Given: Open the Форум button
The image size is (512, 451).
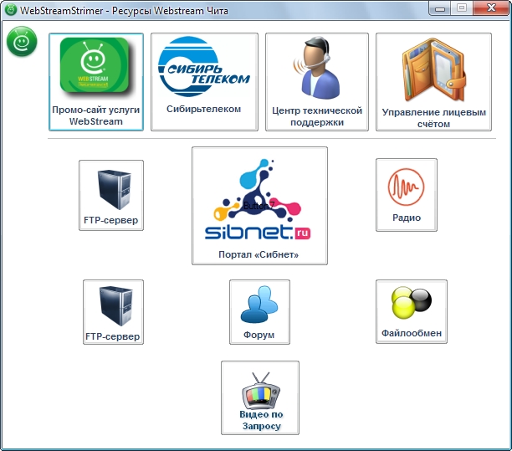Looking at the screenshot, I should [259, 312].
